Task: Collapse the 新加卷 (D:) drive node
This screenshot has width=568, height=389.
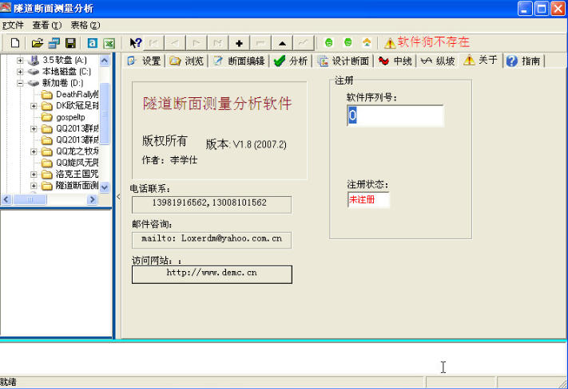Action: coord(20,83)
